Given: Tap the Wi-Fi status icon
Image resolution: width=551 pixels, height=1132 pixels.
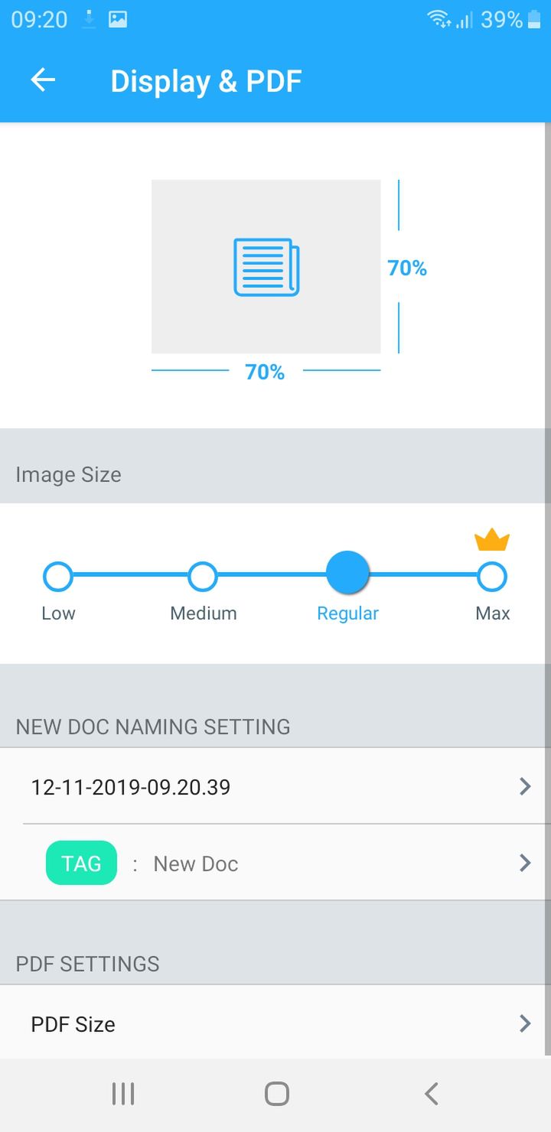Looking at the screenshot, I should click(x=439, y=20).
